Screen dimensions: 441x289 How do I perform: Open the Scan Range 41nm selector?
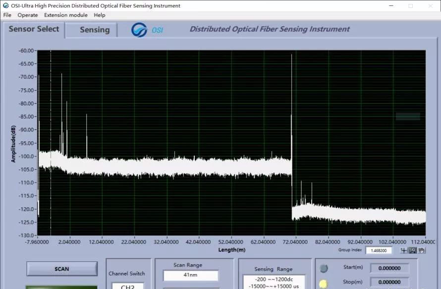[x=191, y=275]
